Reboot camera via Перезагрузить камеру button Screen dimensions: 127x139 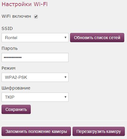pos(99,131)
